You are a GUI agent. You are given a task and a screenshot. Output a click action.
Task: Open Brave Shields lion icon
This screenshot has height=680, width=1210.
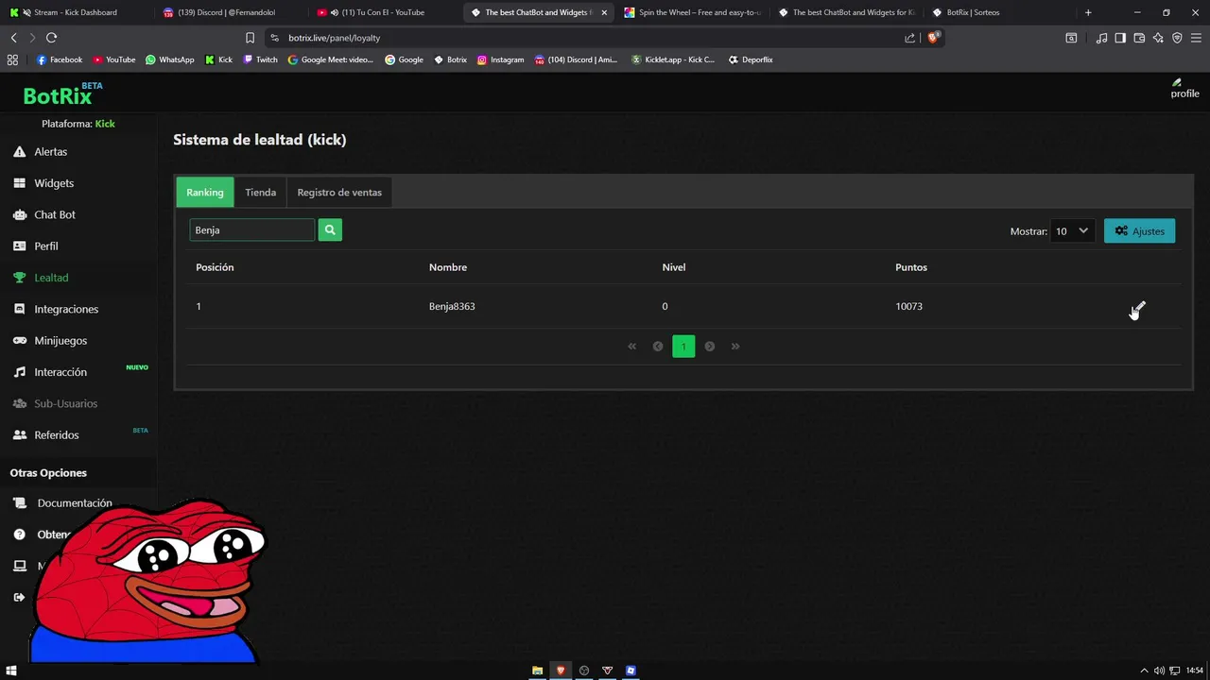point(933,38)
